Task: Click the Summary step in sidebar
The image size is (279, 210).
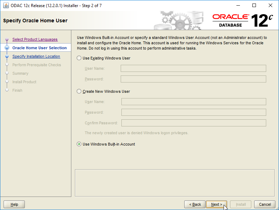Action: [20, 73]
